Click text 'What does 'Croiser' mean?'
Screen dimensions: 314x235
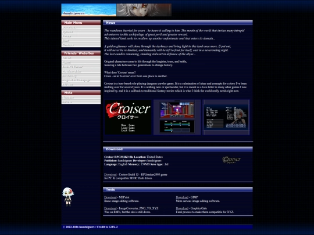pyautogui.click(x=120, y=73)
